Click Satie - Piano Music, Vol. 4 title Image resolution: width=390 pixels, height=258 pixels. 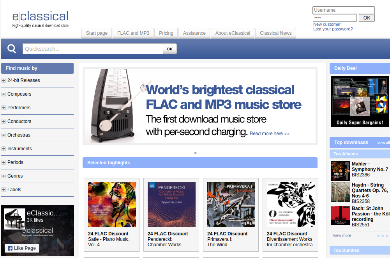[x=109, y=242]
